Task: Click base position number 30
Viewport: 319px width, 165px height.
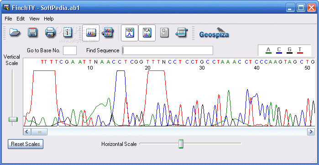Action: coord(202,68)
